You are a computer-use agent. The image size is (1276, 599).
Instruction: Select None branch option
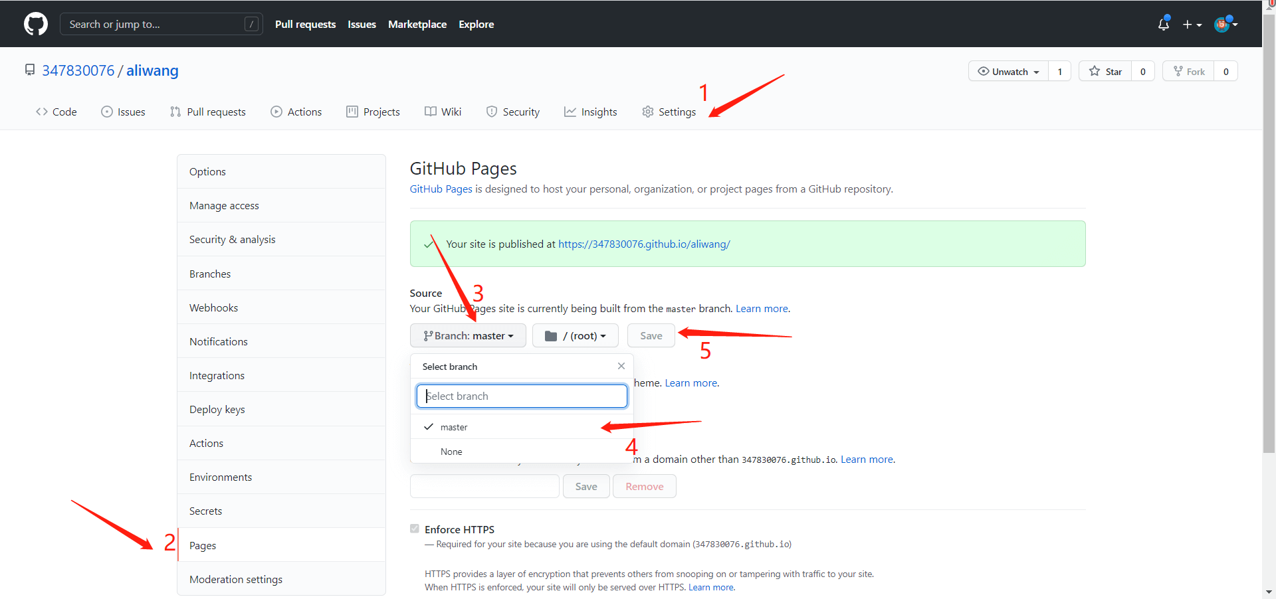point(522,452)
